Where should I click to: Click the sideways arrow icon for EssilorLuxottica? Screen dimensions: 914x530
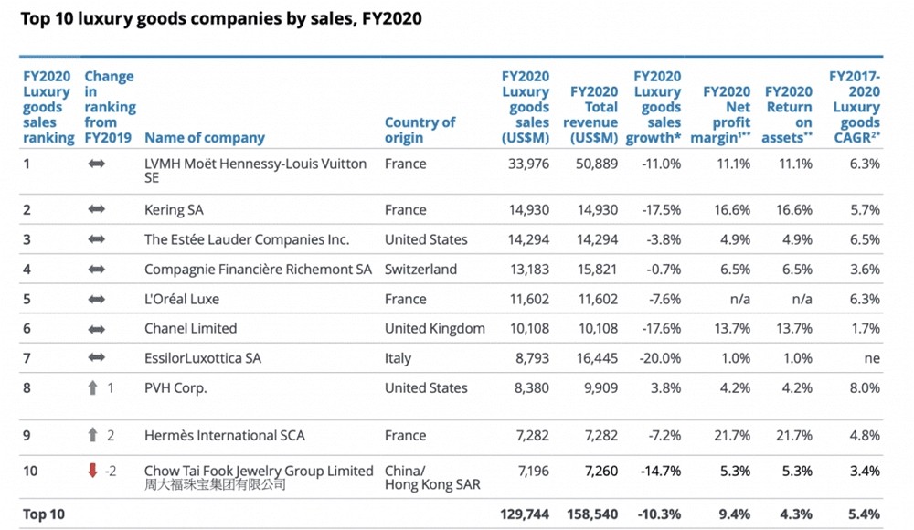(96, 358)
